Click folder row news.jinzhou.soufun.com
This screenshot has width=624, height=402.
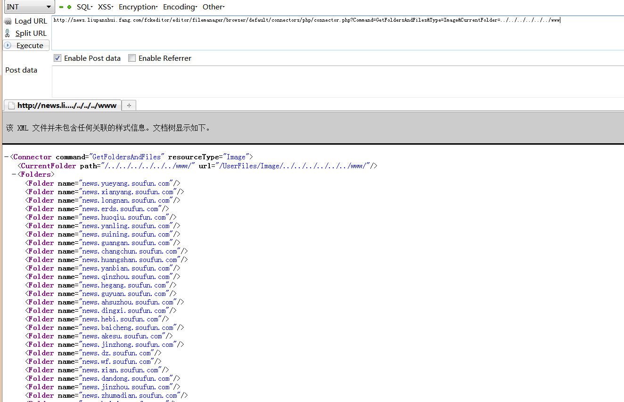103,387
